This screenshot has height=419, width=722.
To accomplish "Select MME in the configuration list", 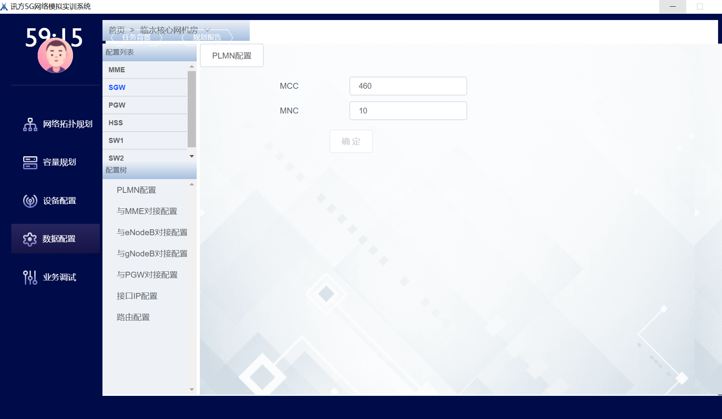I will pos(117,70).
